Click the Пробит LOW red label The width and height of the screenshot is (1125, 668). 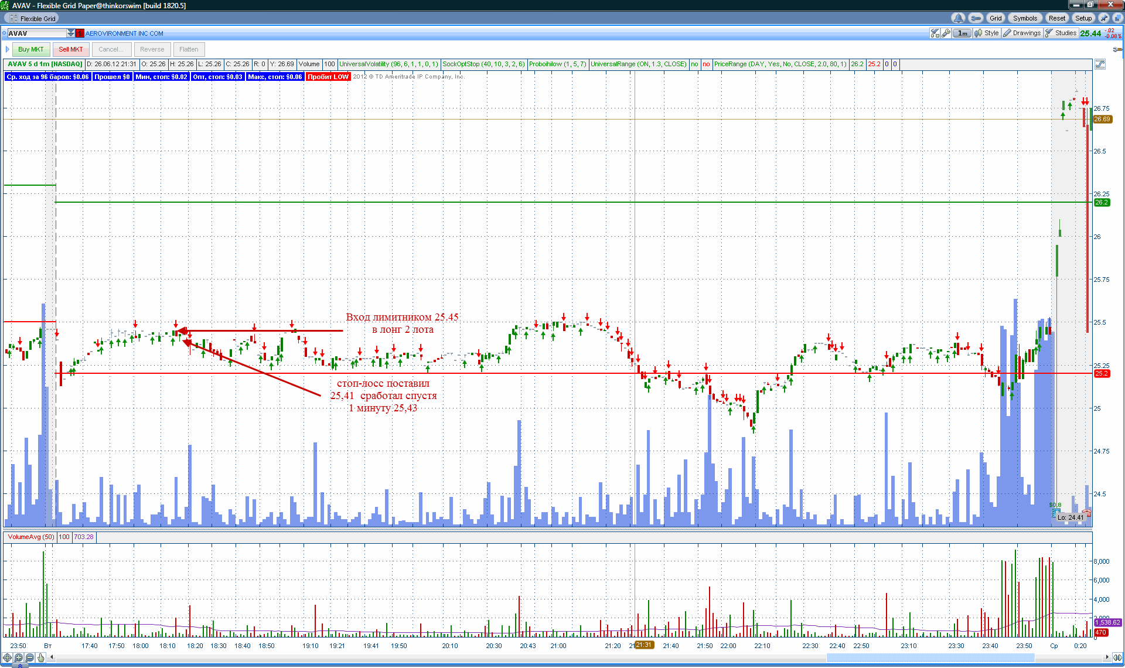[328, 77]
